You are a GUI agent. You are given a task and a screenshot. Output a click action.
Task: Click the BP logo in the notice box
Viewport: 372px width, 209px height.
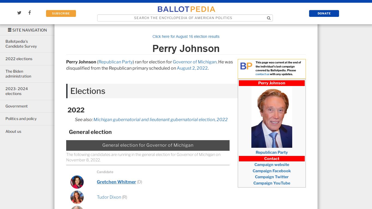(246, 66)
